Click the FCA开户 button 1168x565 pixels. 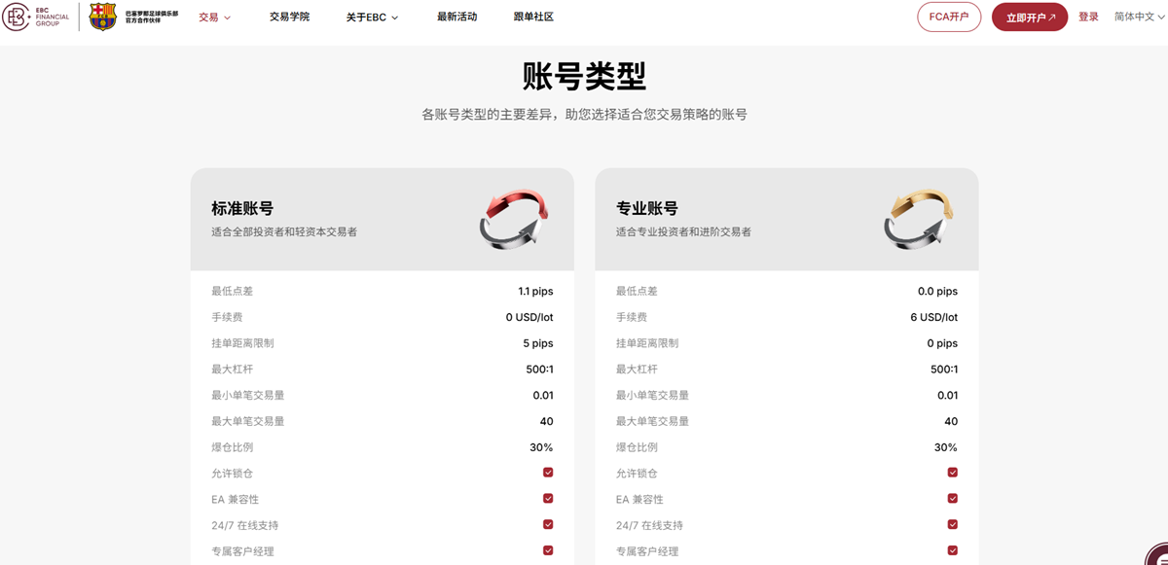pos(947,17)
